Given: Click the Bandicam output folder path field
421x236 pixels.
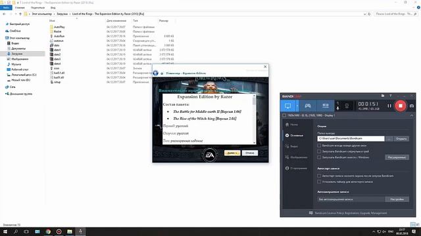Looking at the screenshot, I should [351, 138].
